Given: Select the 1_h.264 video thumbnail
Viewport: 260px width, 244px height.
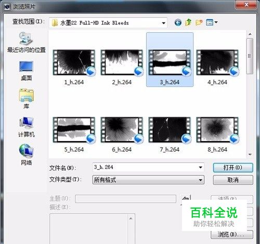Looking at the screenshot, I should (74, 62).
